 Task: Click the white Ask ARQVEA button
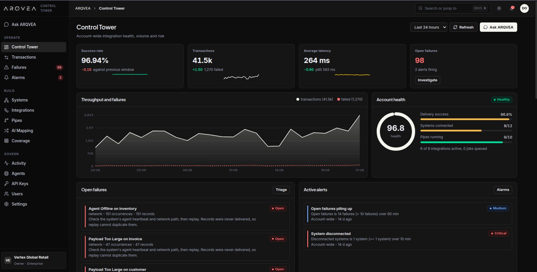(x=498, y=27)
